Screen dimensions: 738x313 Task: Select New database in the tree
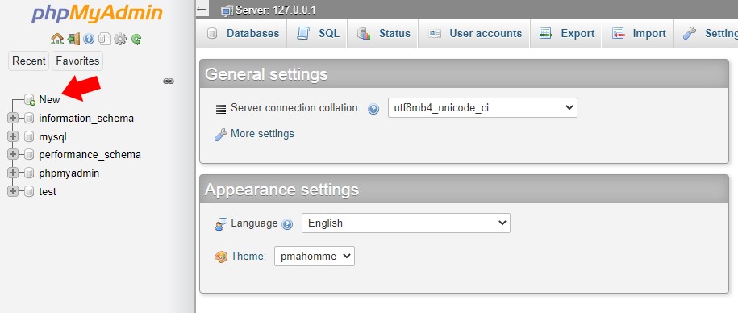[x=49, y=99]
